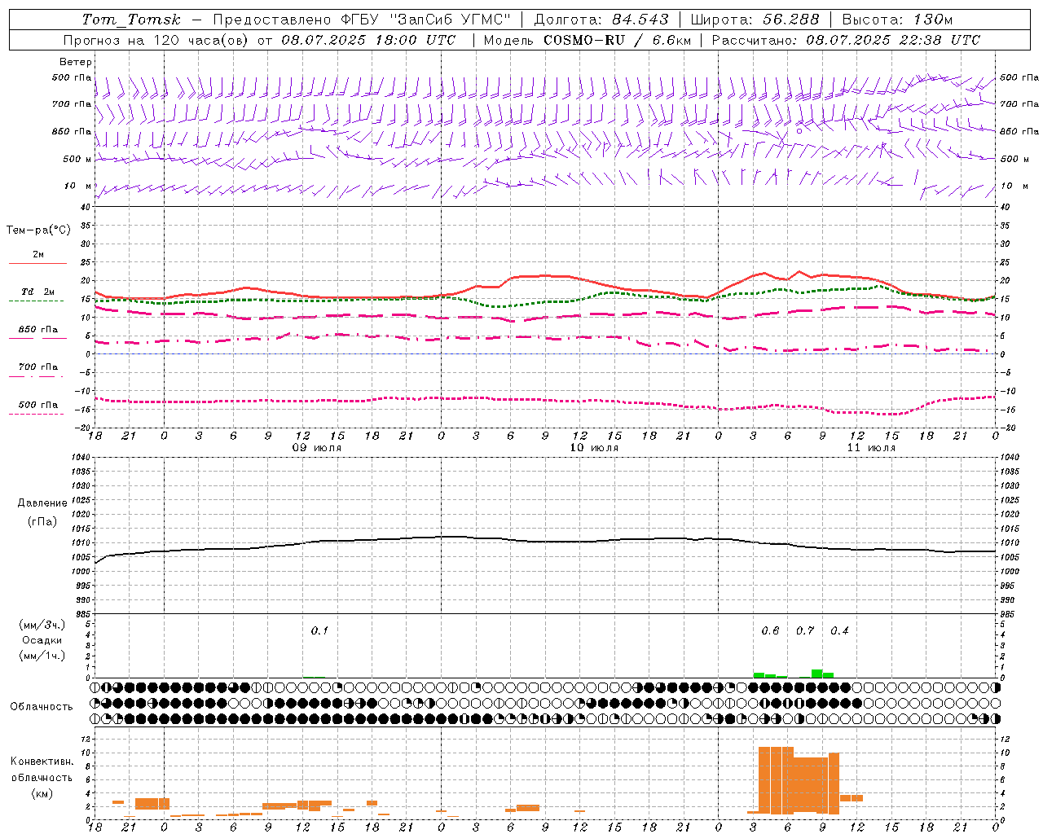Image resolution: width=1043 pixels, height=834 pixels.
Task: Click the forecast start time 08.07.2025 18:00 UTC
Action: pyautogui.click(x=368, y=40)
